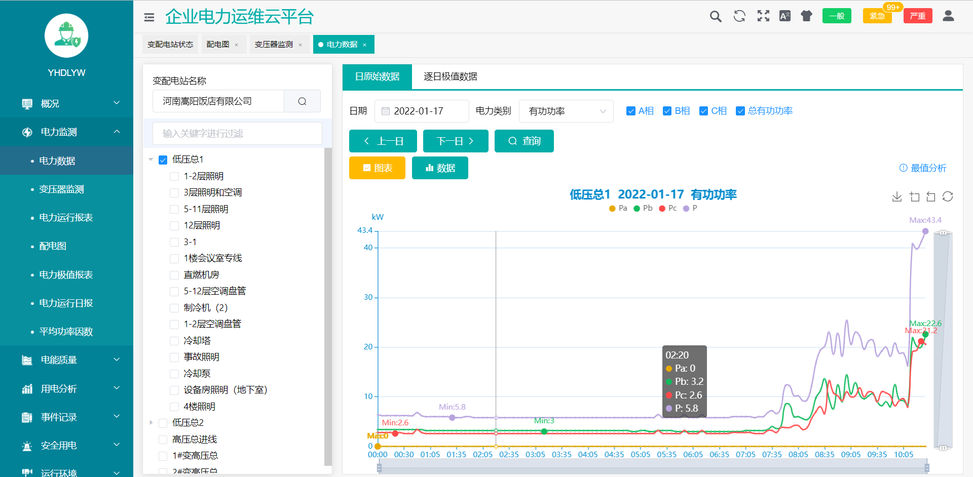Open the 电力类别 dropdown
Viewport: 973px width, 477px height.
566,111
